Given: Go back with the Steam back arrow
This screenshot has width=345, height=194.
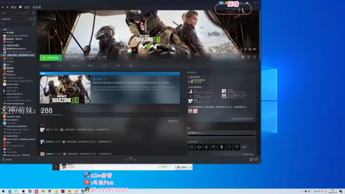Looking at the screenshot, I should click(x=3, y=7).
